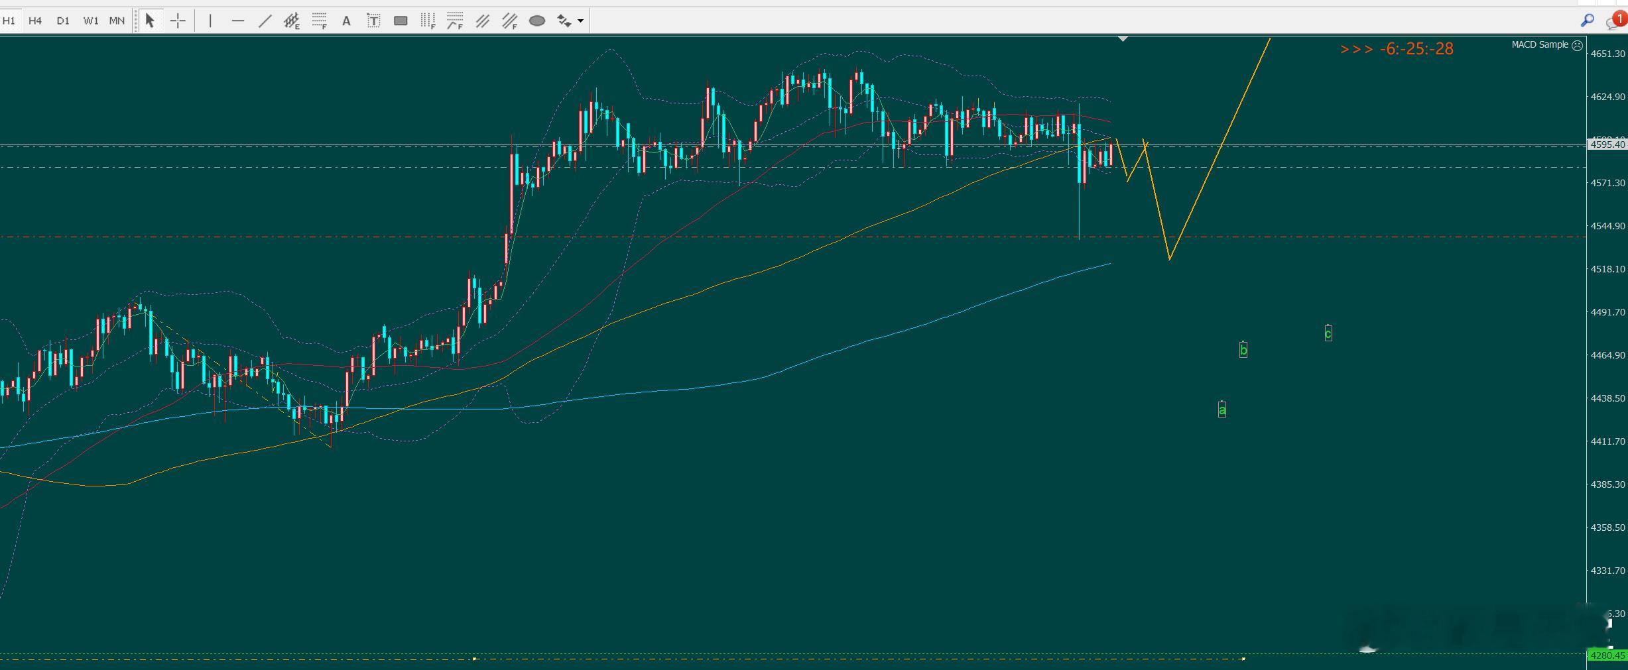Click the 4651.30 price axis value
The image size is (1628, 670).
[x=1608, y=54]
